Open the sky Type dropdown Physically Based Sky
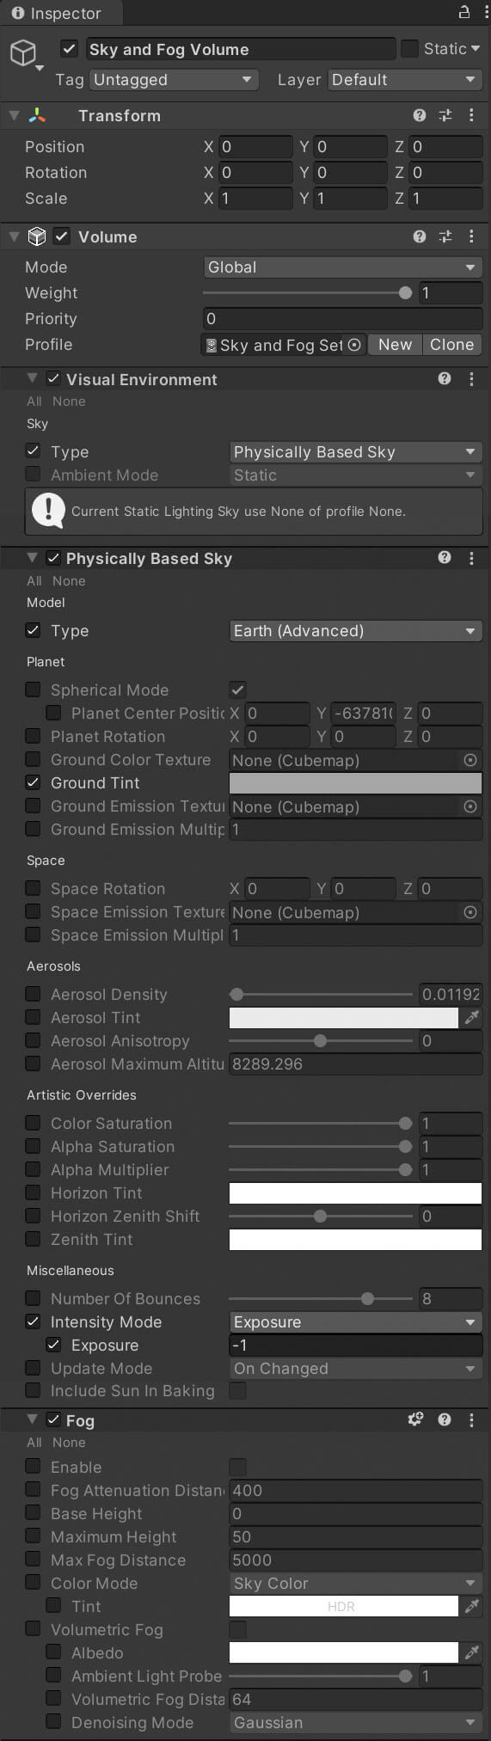This screenshot has height=1741, width=491. pos(356,452)
